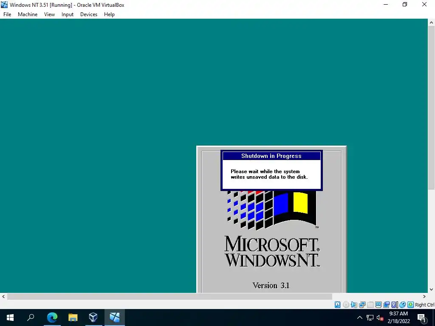Open File Explorer from taskbar
This screenshot has width=435, height=326.
pos(73,318)
